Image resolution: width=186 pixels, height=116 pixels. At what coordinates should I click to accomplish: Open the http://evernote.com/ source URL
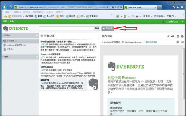133,42
